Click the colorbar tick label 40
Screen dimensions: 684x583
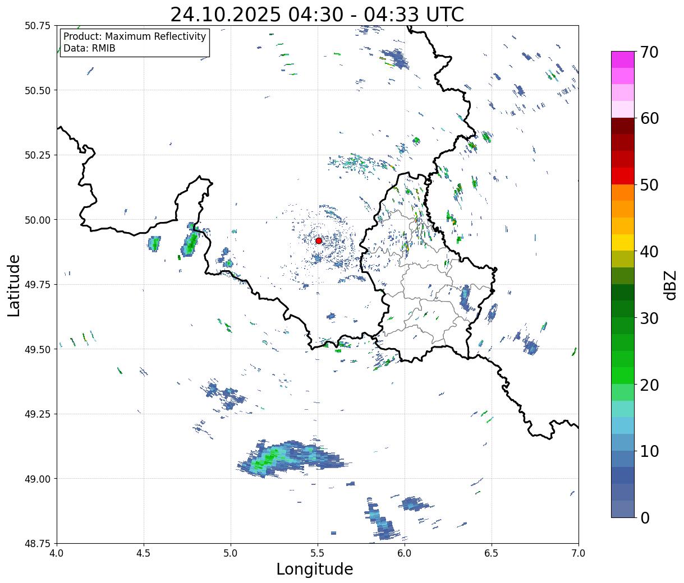[649, 252]
